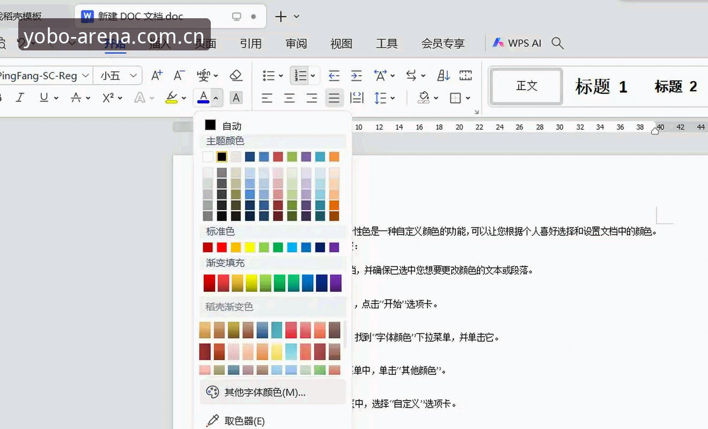Screen dimensions: 708x429
Task: Center align the text
Action: pos(290,98)
